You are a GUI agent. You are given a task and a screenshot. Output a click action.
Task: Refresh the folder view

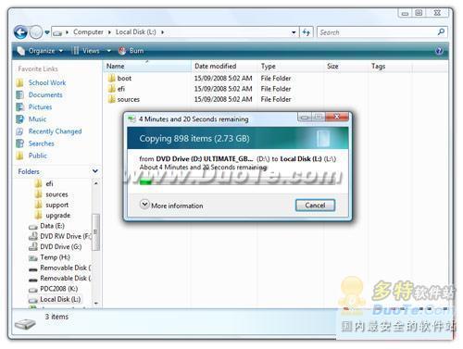307,32
